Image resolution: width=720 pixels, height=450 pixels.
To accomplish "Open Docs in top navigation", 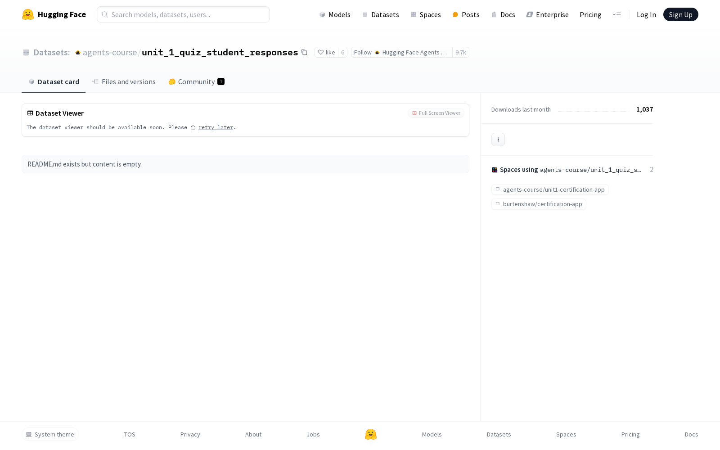I will 503,14.
